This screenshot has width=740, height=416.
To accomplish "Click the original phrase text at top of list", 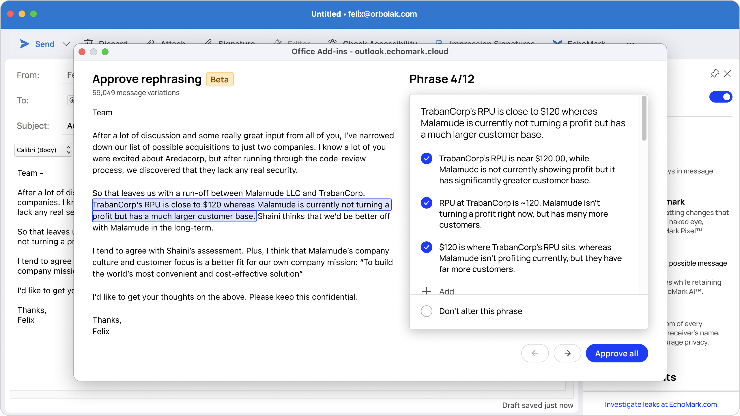I will pyautogui.click(x=523, y=123).
